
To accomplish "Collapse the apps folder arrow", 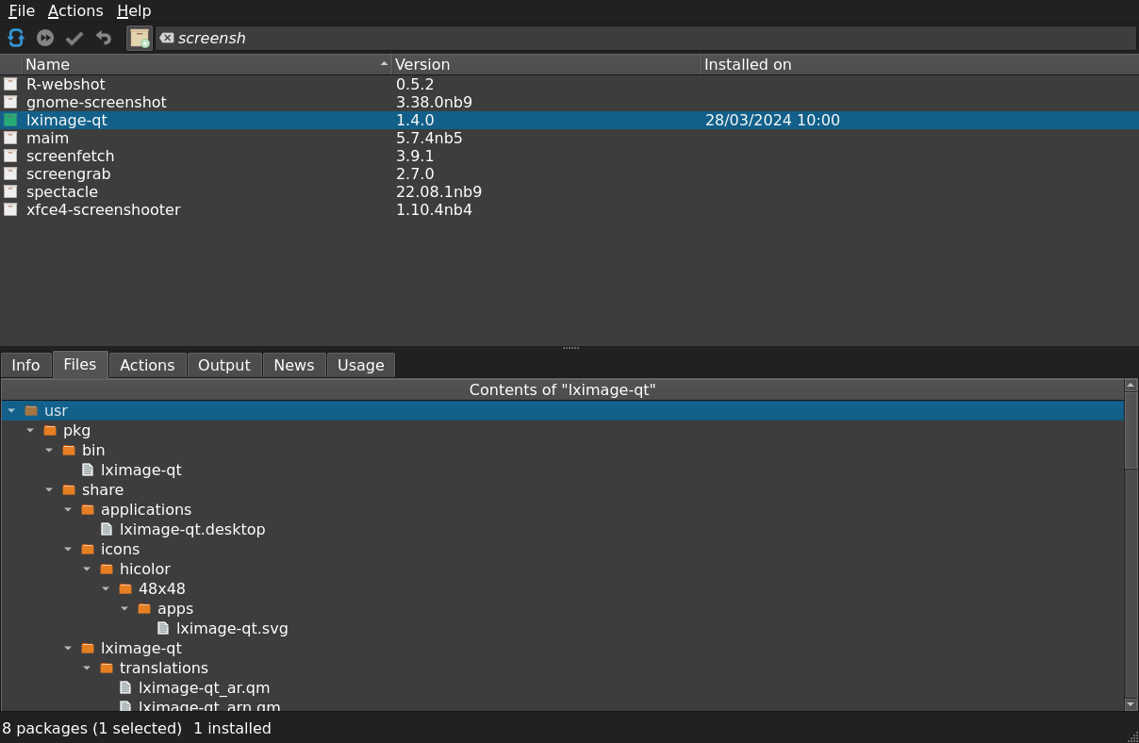I will [124, 608].
